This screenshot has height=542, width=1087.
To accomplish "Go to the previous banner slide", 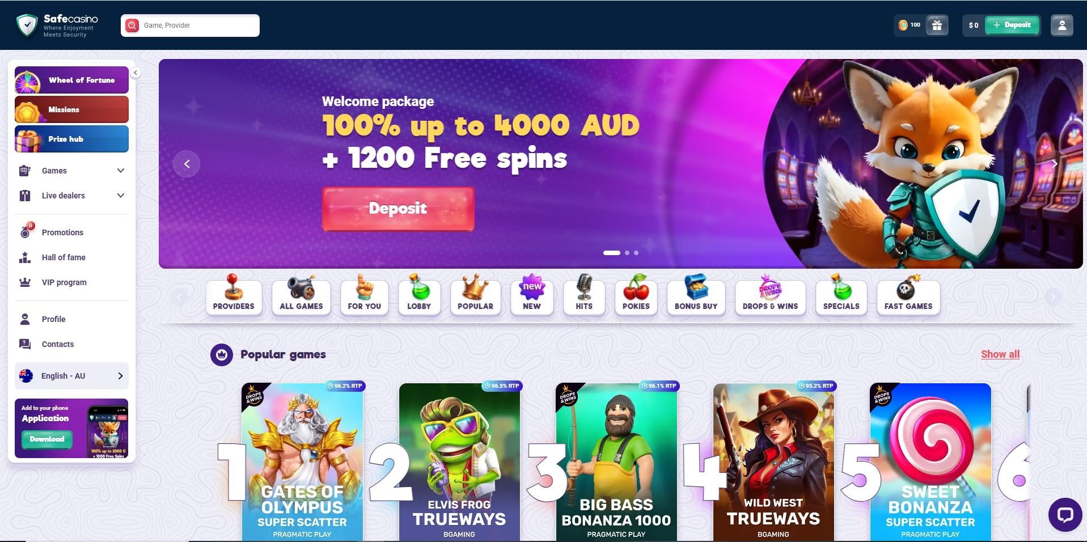I will [187, 164].
